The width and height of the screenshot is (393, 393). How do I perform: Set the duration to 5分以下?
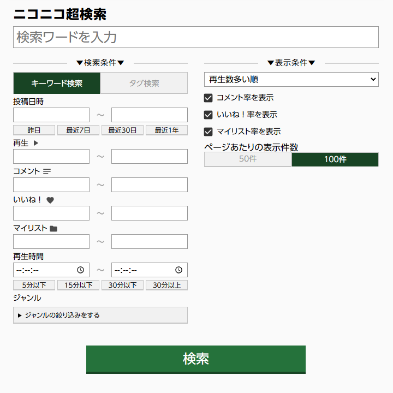pos(34,285)
